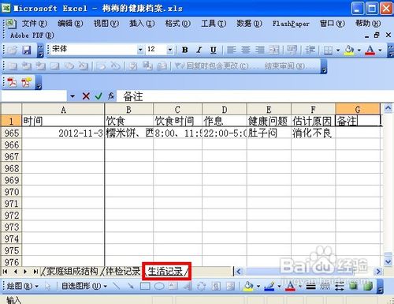
Task: Toggle Center alignment
Action: click(246, 50)
